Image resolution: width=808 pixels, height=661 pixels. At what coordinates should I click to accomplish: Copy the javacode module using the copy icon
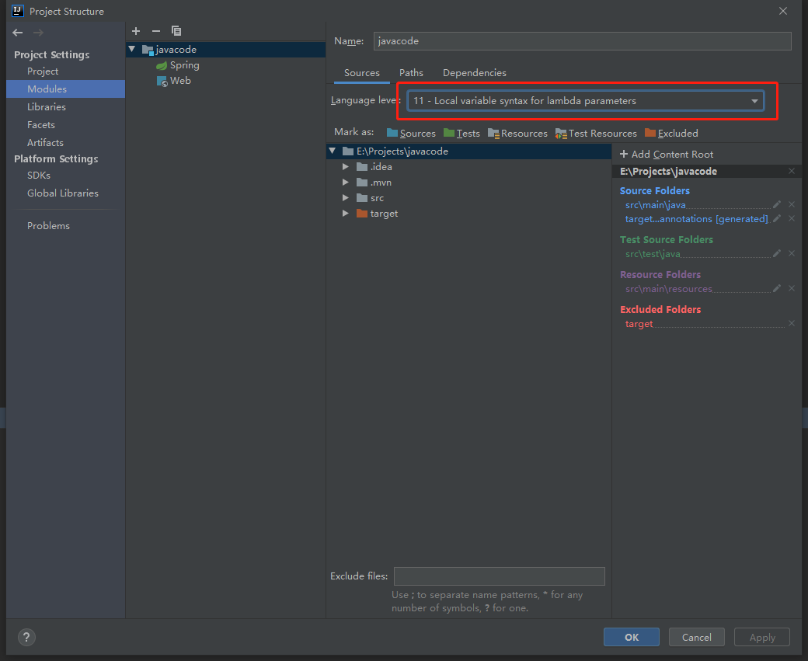176,31
